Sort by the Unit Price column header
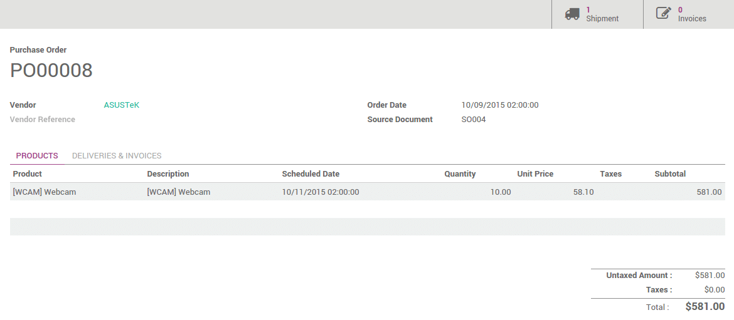The width and height of the screenshot is (734, 320). click(x=535, y=174)
